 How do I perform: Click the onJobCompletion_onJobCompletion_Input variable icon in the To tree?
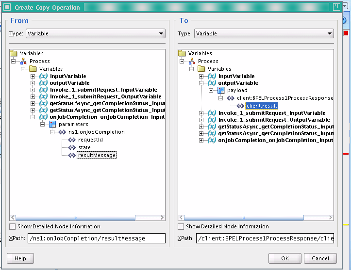[212, 140]
